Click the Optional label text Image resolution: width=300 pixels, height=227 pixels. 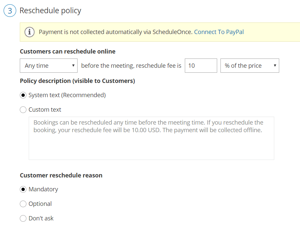40,204
